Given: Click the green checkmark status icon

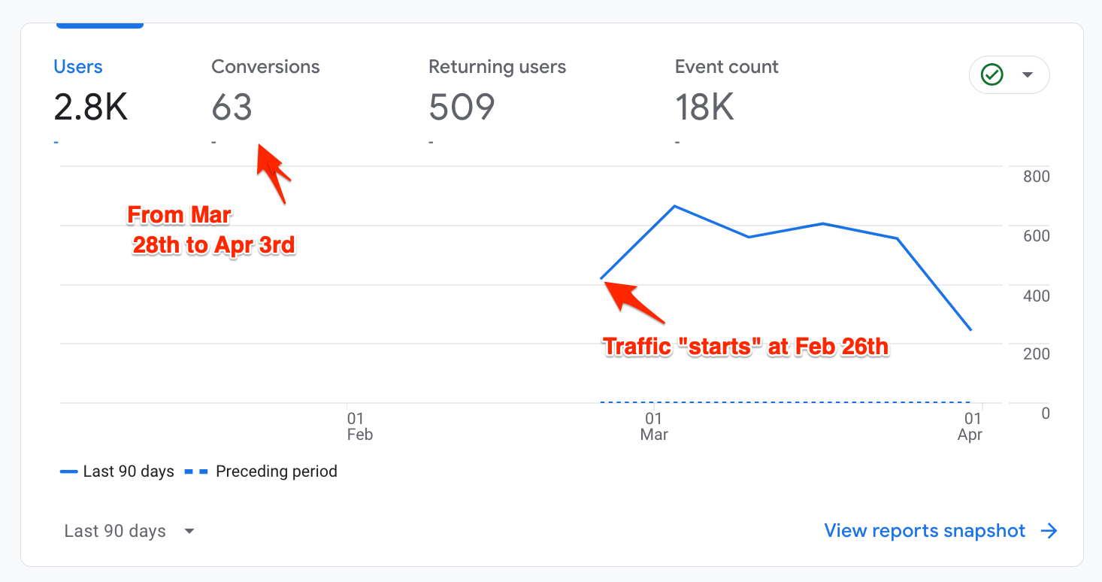Looking at the screenshot, I should (992, 75).
